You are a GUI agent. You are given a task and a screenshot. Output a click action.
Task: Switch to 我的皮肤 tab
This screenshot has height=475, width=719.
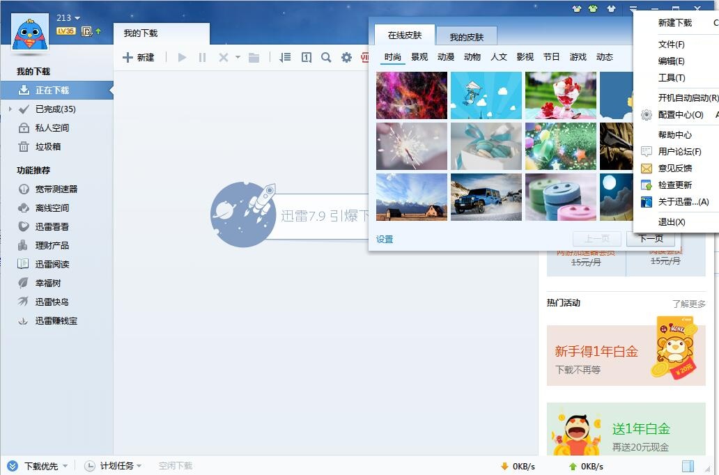pyautogui.click(x=466, y=37)
